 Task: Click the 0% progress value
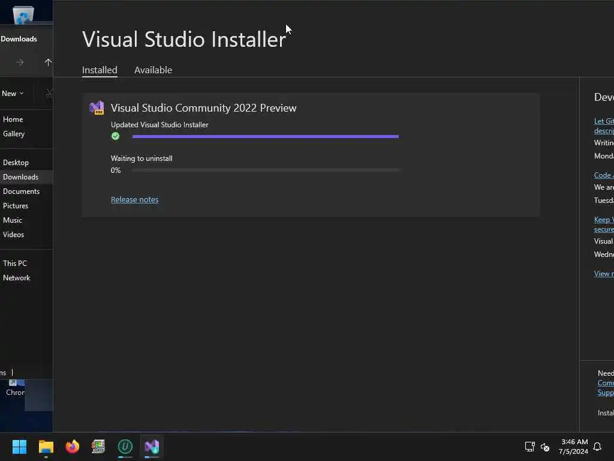point(116,170)
